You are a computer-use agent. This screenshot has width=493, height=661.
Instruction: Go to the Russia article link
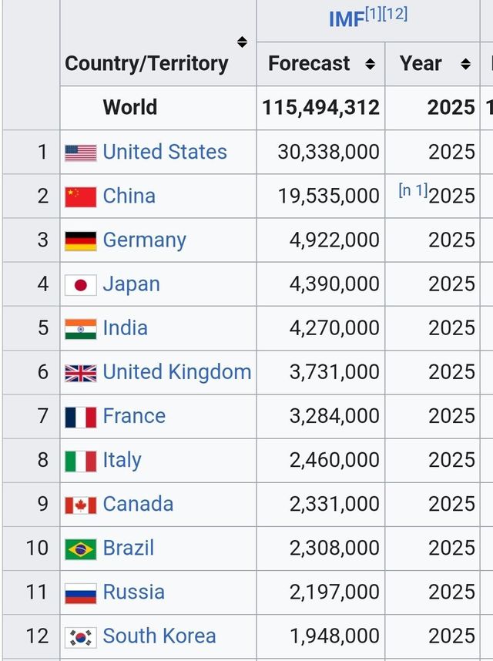click(x=133, y=592)
